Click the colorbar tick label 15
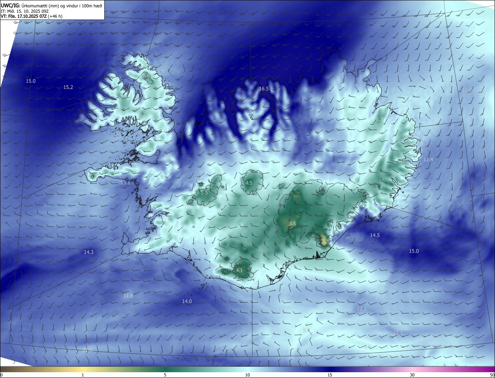 coord(330,375)
